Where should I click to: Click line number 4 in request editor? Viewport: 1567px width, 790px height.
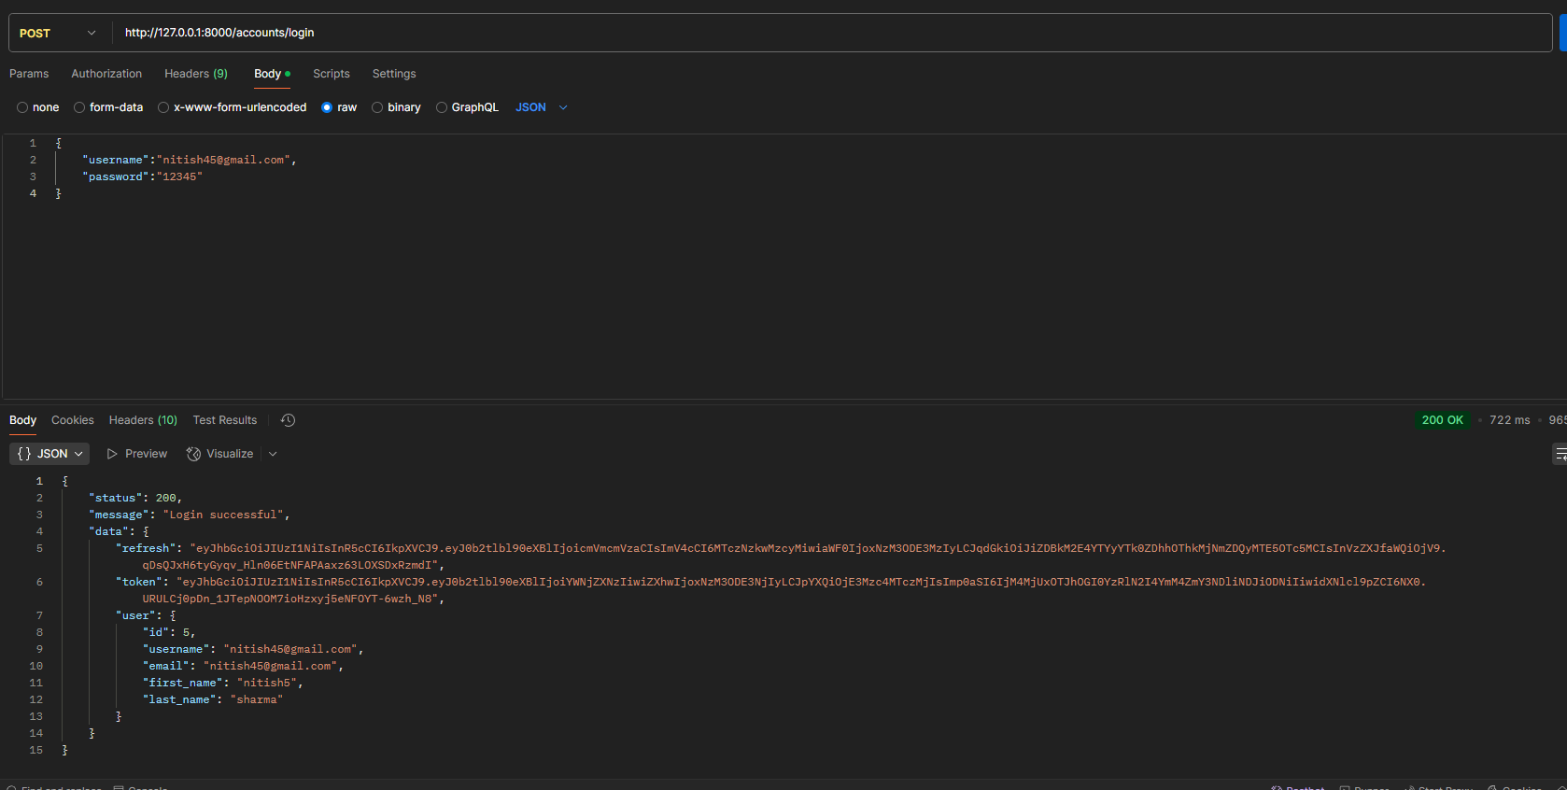(x=33, y=193)
